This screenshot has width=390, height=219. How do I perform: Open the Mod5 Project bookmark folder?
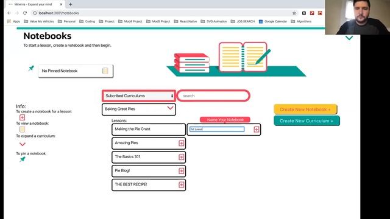158,21
